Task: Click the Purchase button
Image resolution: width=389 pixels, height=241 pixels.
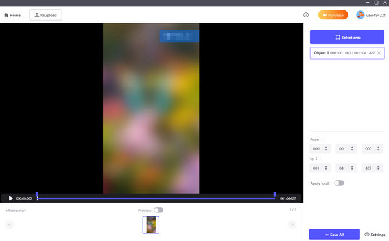Action: point(333,15)
